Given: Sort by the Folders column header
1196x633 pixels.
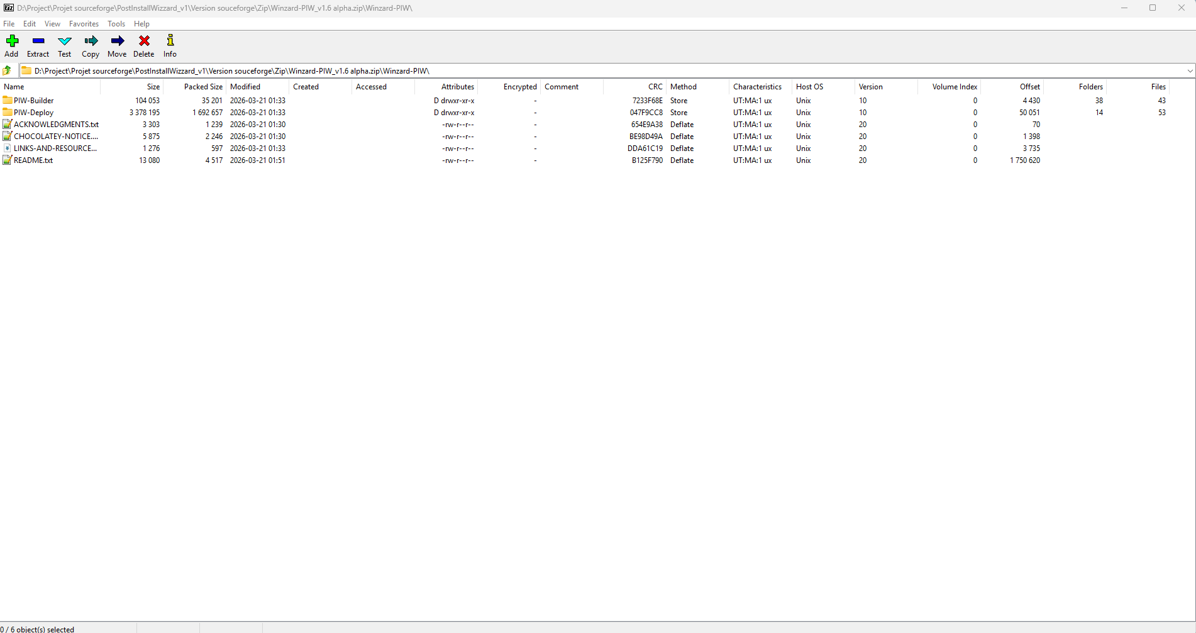Looking at the screenshot, I should click(1075, 87).
